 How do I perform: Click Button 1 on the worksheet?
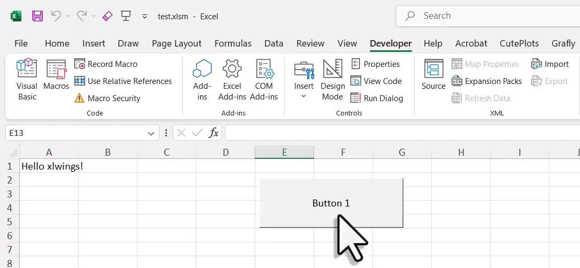[331, 203]
